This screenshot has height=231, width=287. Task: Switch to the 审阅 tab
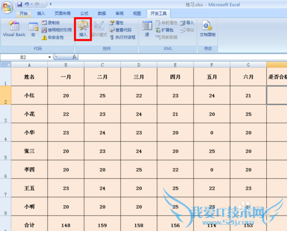point(119,13)
